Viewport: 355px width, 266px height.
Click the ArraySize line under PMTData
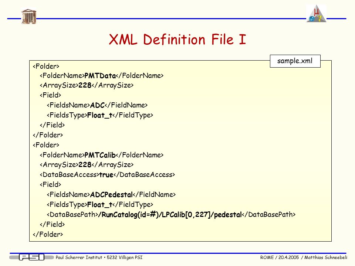[87, 85]
